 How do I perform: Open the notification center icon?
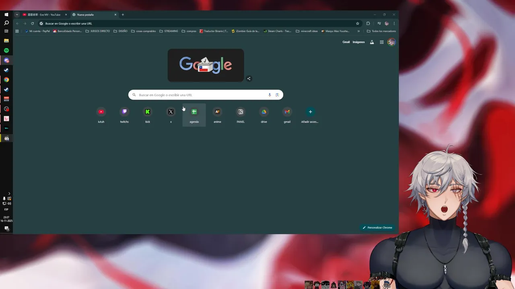6,228
